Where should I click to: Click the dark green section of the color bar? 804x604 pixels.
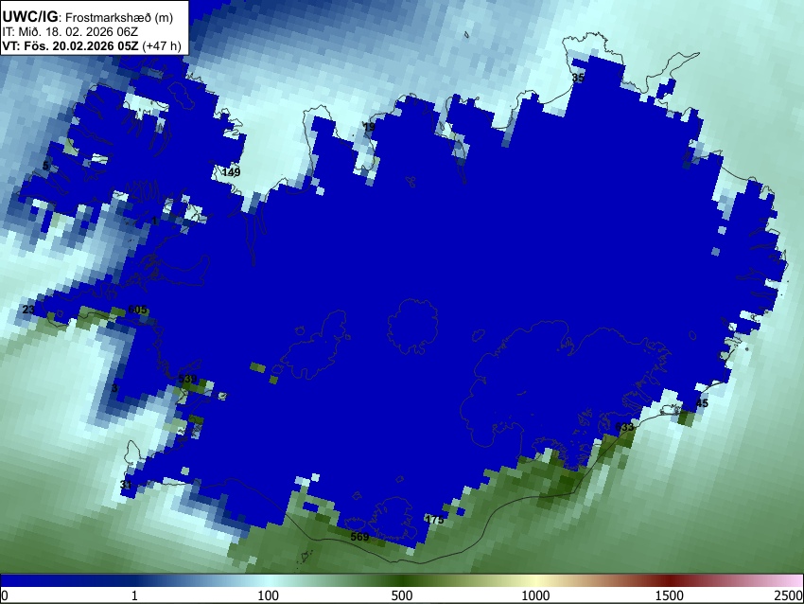(402, 580)
